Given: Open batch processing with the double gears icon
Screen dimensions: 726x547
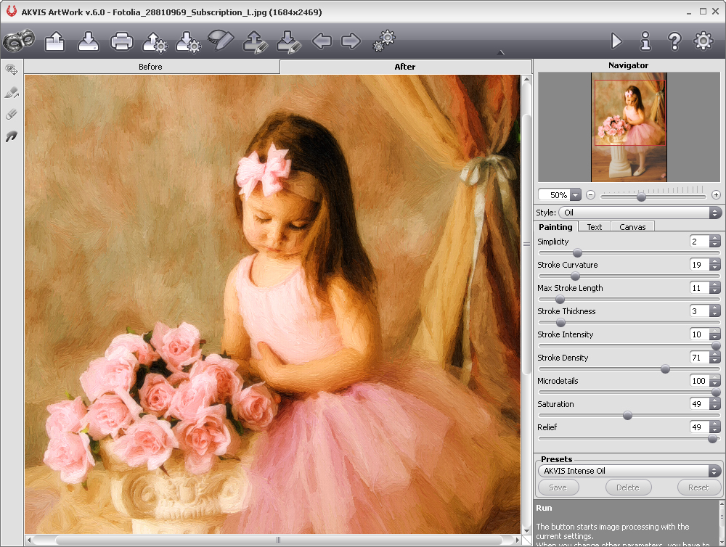Looking at the screenshot, I should (383, 41).
